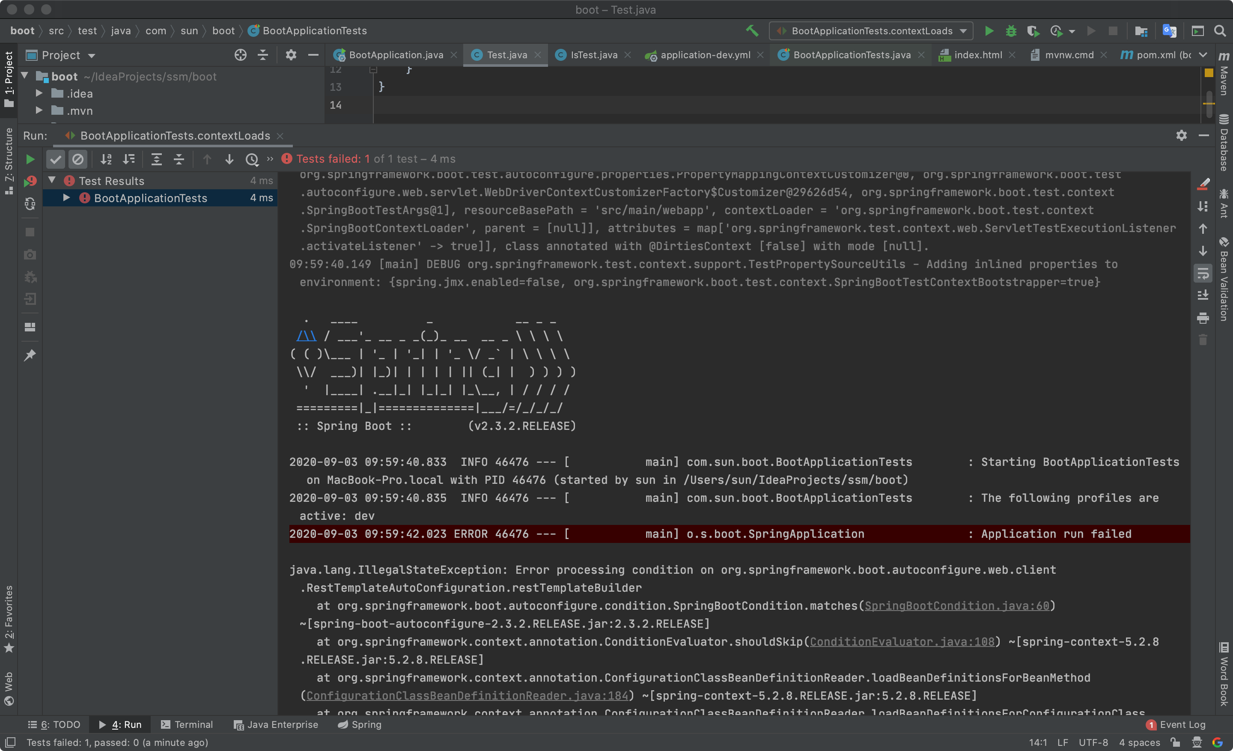This screenshot has width=1233, height=751.
Task: Open Terminal tool window
Action: tap(187, 724)
